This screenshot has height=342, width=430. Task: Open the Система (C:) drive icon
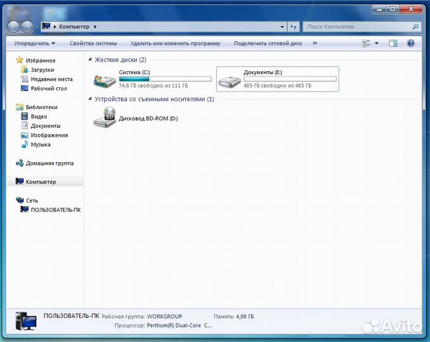tap(105, 79)
